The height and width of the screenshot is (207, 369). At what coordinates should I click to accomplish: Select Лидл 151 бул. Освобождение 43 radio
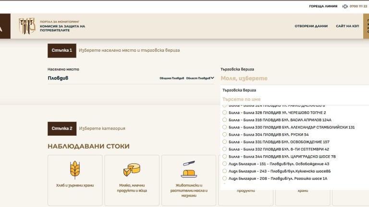(224, 163)
